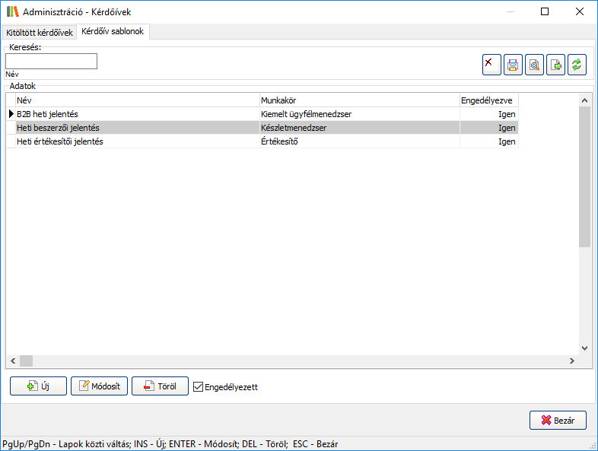Select the B2B heti jelentés row
This screenshot has height=451, width=598.
tap(137, 114)
